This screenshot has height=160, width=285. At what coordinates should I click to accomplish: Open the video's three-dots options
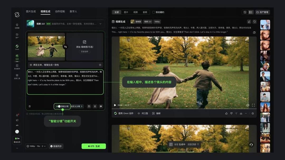(246, 113)
